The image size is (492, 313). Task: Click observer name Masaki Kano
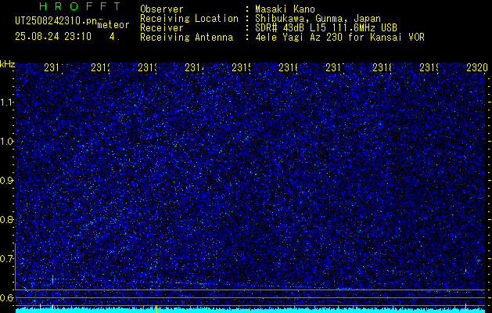[285, 9]
